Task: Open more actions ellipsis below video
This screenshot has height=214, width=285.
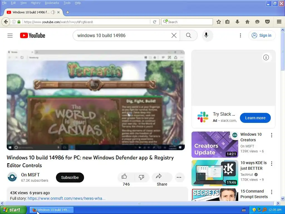Action: click(x=179, y=177)
